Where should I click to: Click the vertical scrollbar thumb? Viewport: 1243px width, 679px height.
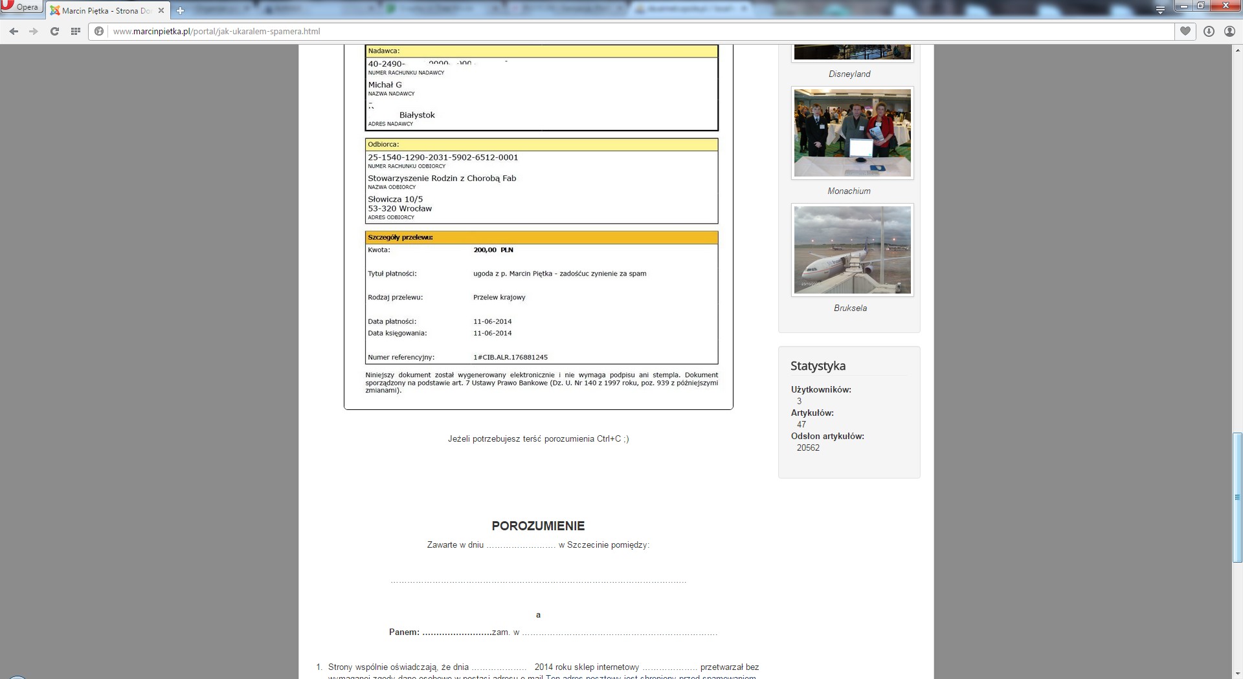(x=1237, y=497)
